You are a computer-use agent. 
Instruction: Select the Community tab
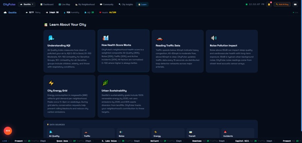[107, 4]
